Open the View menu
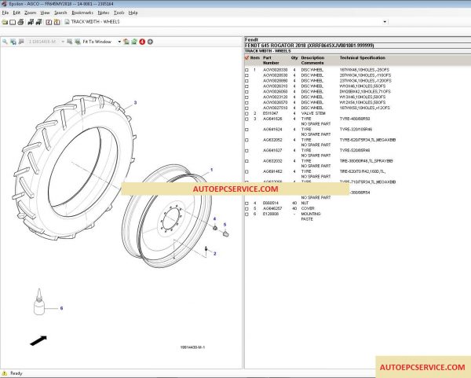 coord(45,13)
